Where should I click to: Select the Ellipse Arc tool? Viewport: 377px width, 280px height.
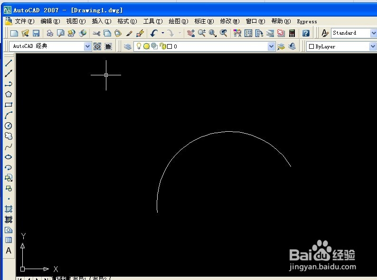(9, 167)
